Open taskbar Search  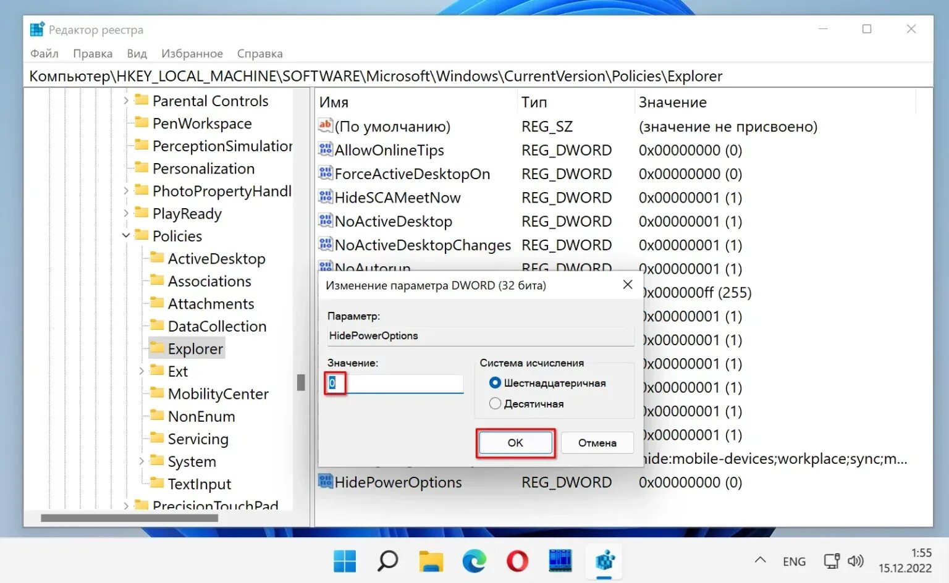click(388, 561)
